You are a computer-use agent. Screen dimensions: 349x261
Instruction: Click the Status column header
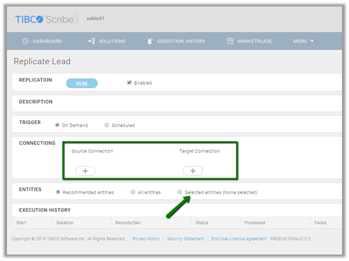point(202,222)
